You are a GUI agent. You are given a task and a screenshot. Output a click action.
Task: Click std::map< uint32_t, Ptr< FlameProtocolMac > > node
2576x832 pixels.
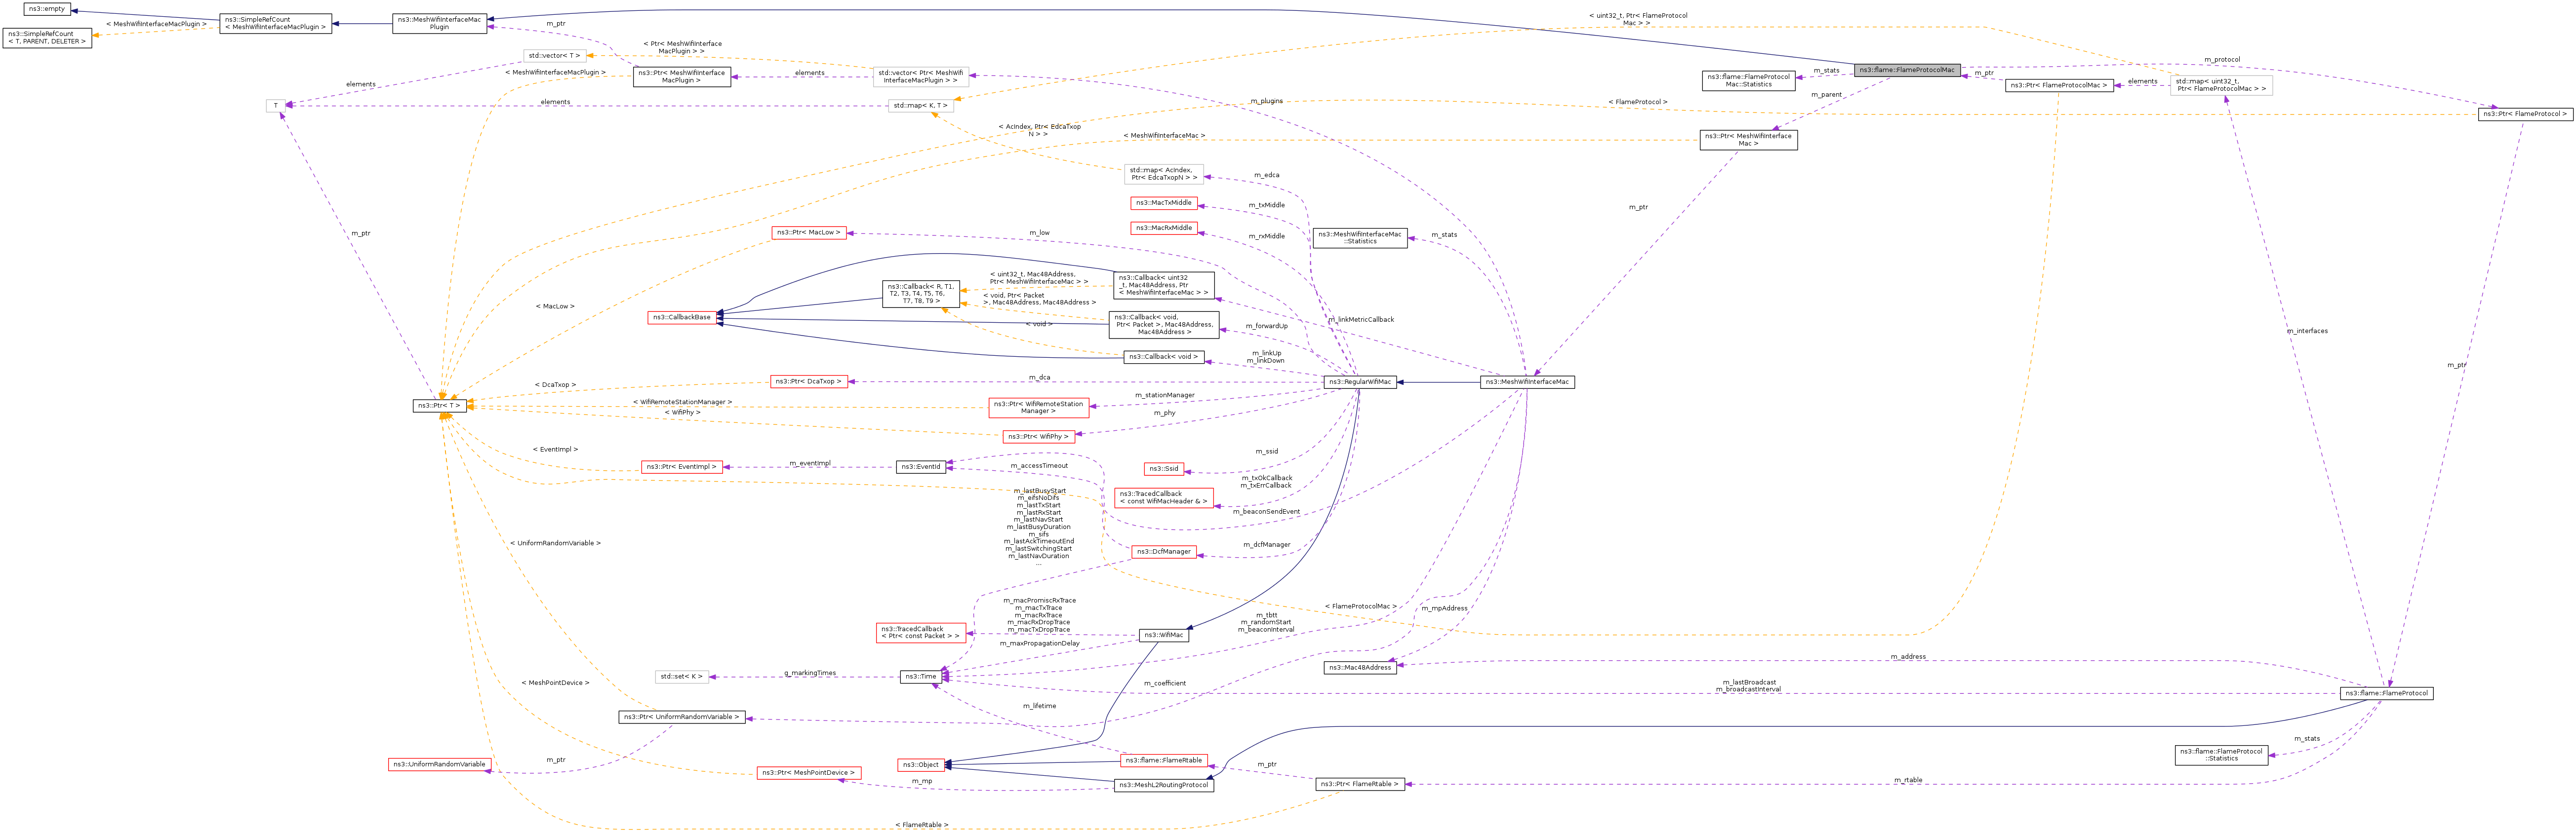click(x=2221, y=85)
